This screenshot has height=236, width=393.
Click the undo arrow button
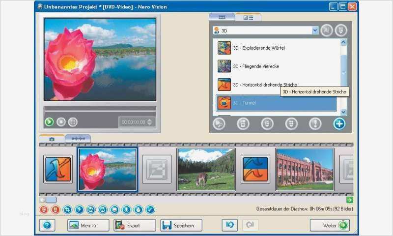click(x=229, y=225)
